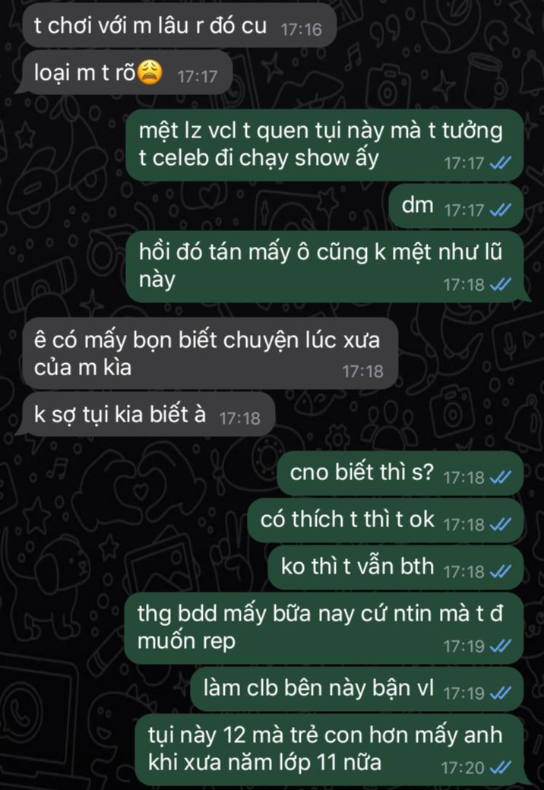Tap the 17:16 timestamp on first message
Screen dimensions: 544x790
coord(301,29)
